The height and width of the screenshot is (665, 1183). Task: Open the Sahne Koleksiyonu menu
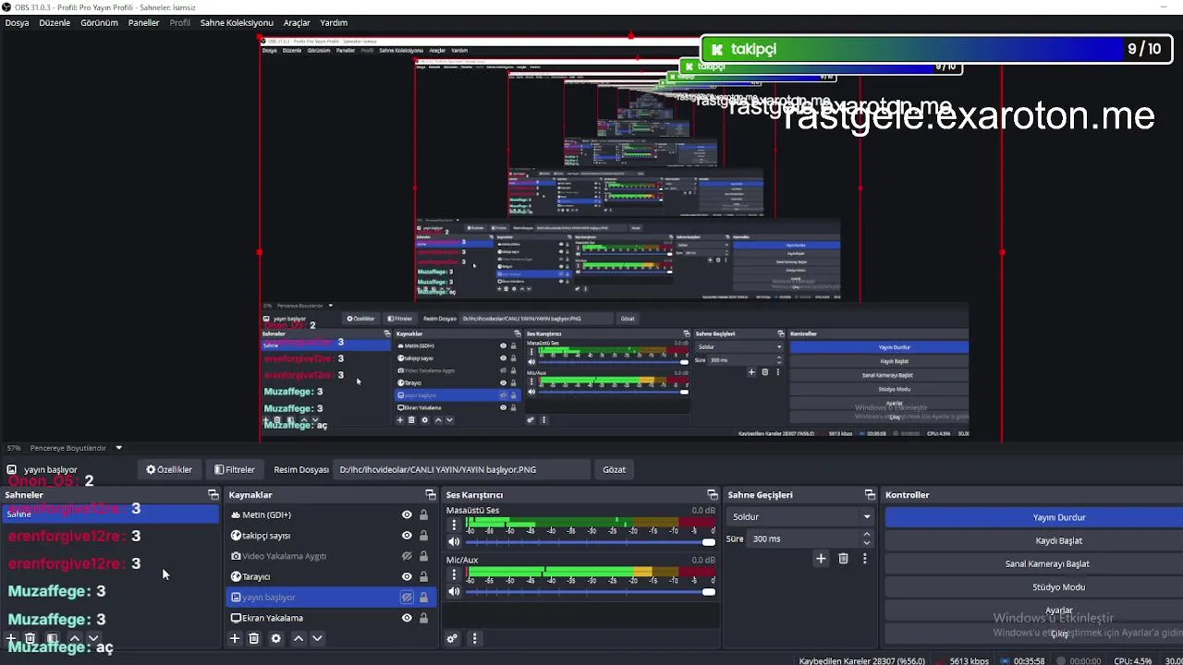pos(237,22)
